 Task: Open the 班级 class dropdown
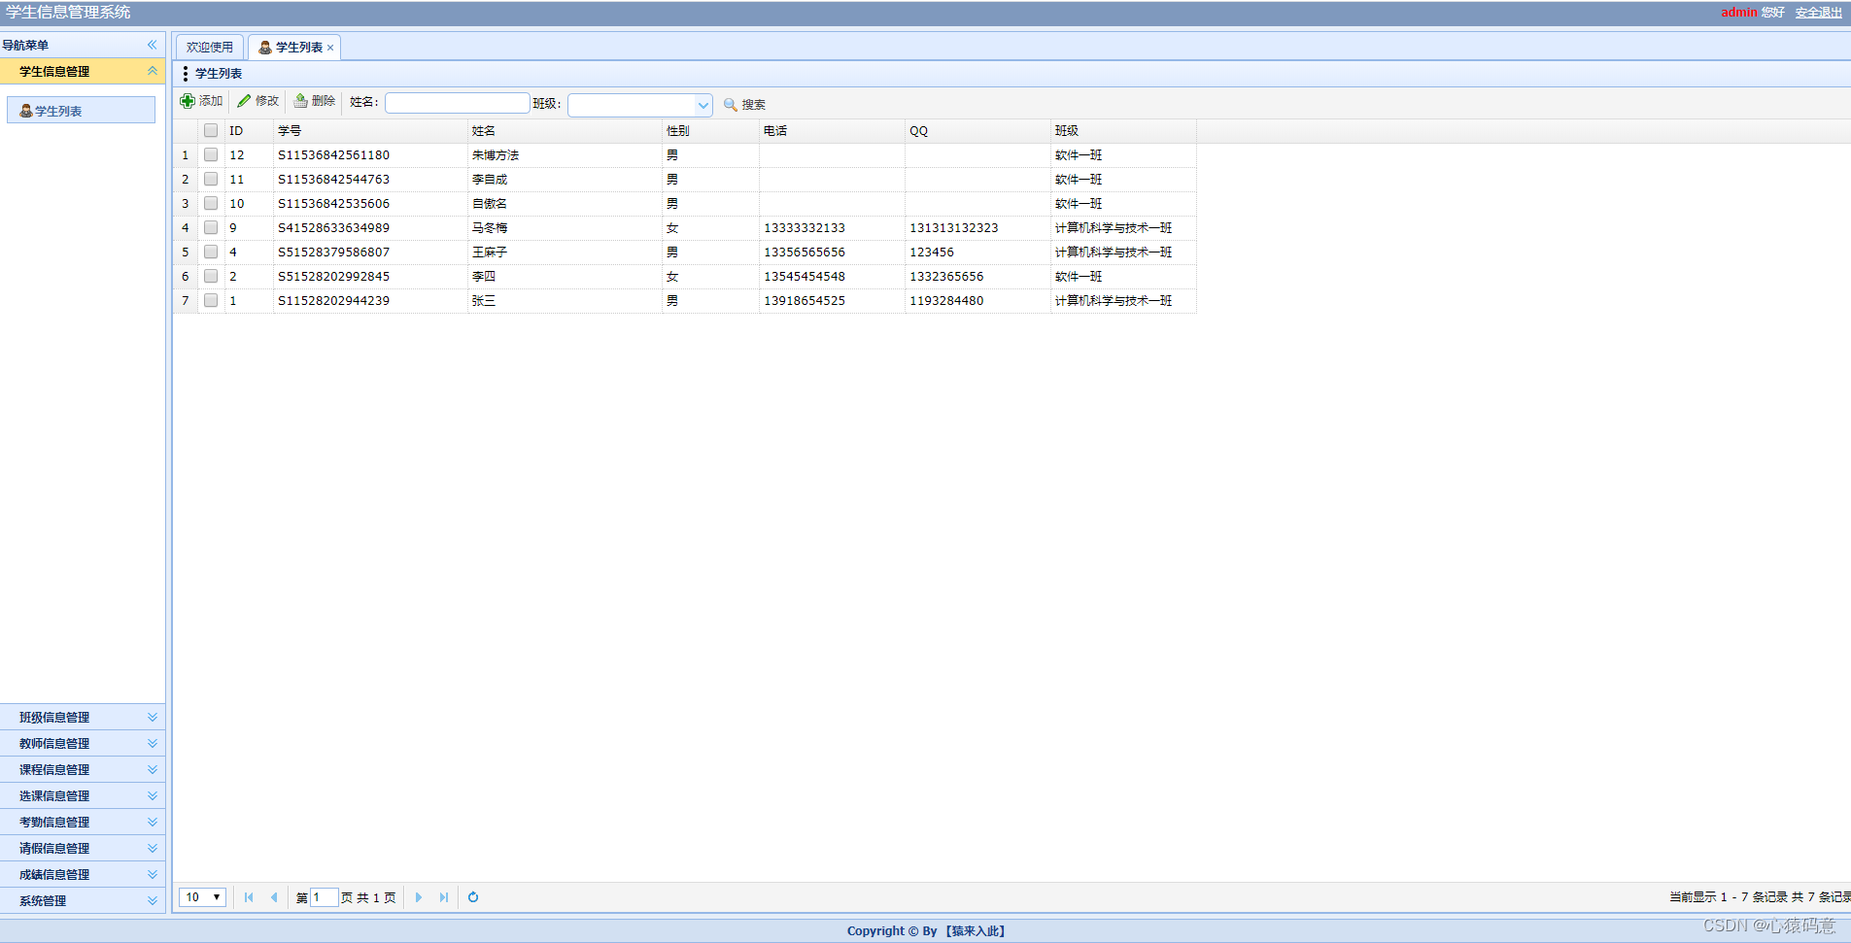point(703,104)
